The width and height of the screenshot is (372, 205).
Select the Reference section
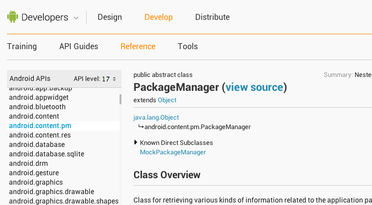(138, 46)
